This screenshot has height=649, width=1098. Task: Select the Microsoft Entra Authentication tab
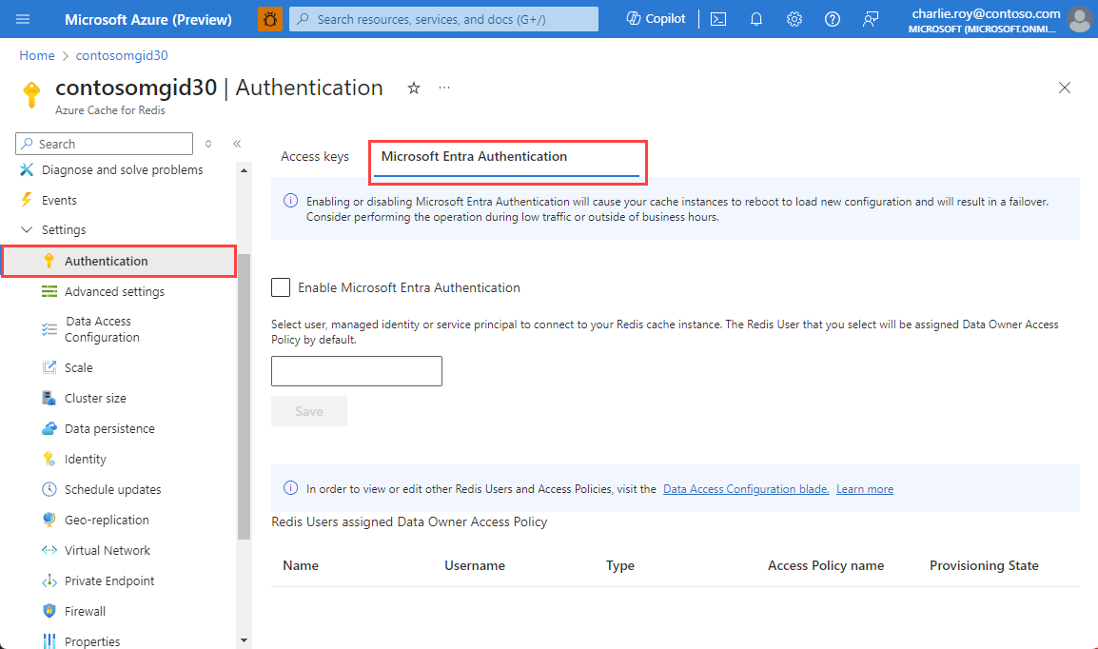pyautogui.click(x=473, y=156)
